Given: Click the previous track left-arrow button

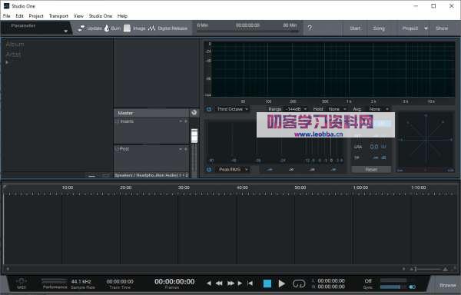Looking at the screenshot, I should coord(209,283).
